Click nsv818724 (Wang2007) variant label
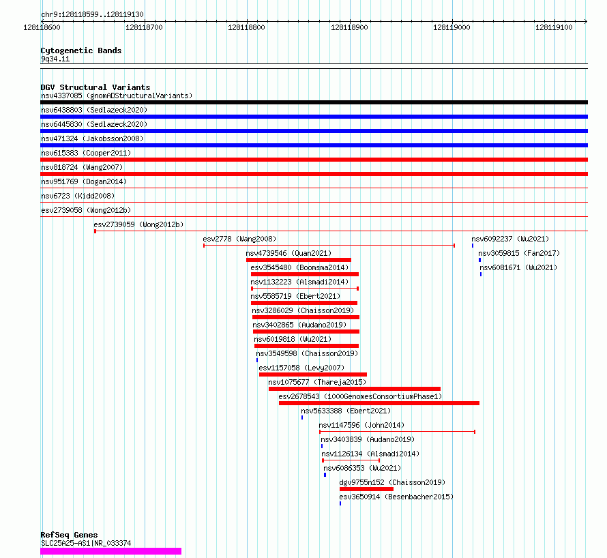This screenshot has width=607, height=558. pos(82,167)
